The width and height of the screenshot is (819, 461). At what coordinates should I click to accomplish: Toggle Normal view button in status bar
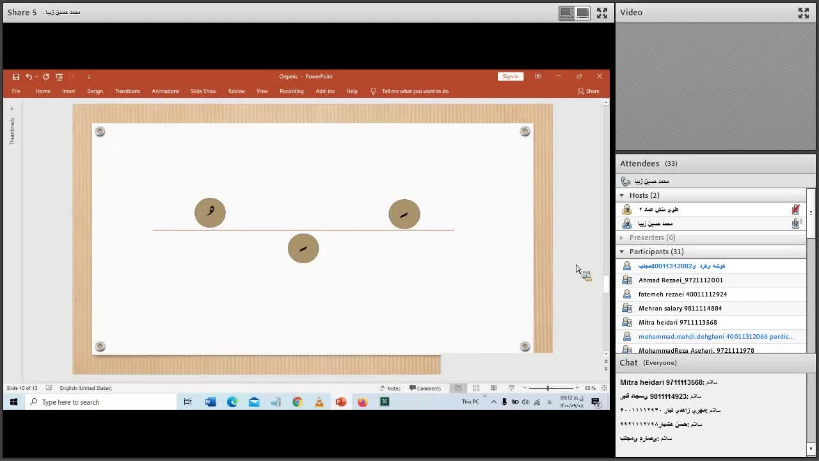(458, 388)
